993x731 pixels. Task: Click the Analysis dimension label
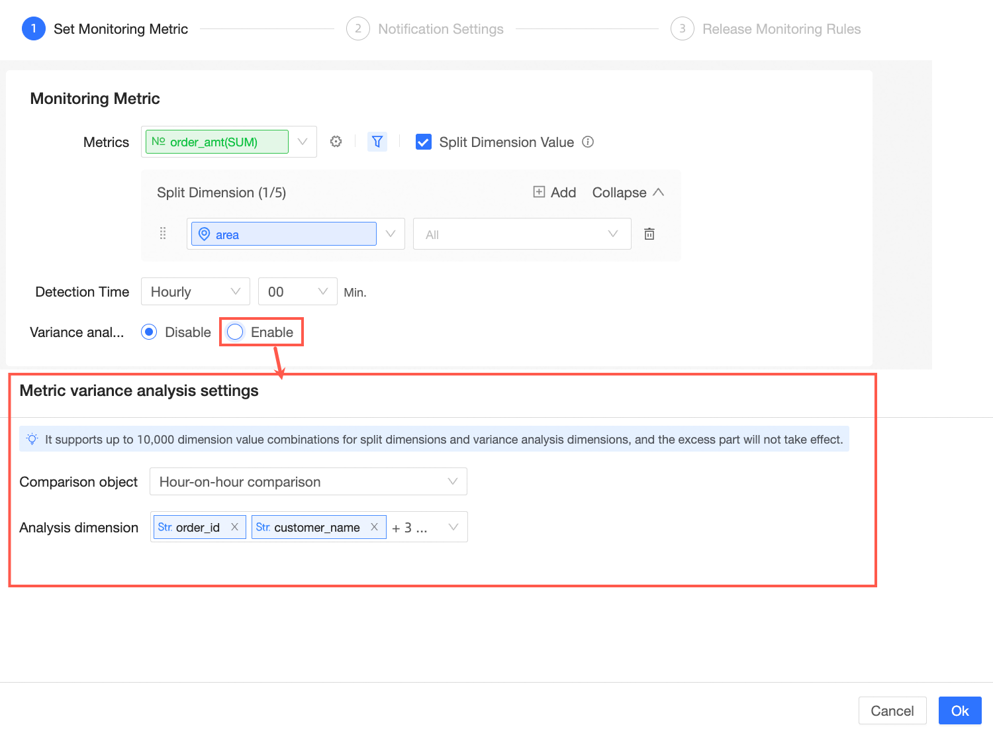coord(79,527)
